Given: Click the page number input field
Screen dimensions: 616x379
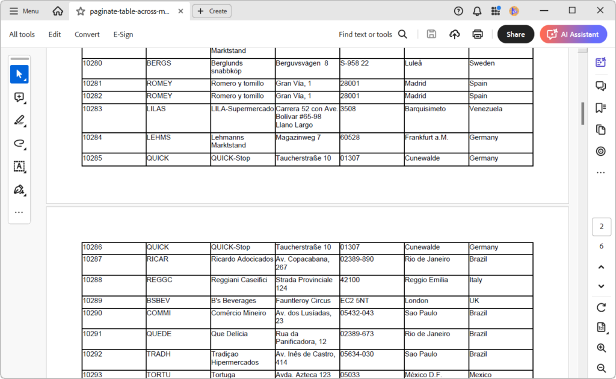Looking at the screenshot, I should tap(601, 227).
